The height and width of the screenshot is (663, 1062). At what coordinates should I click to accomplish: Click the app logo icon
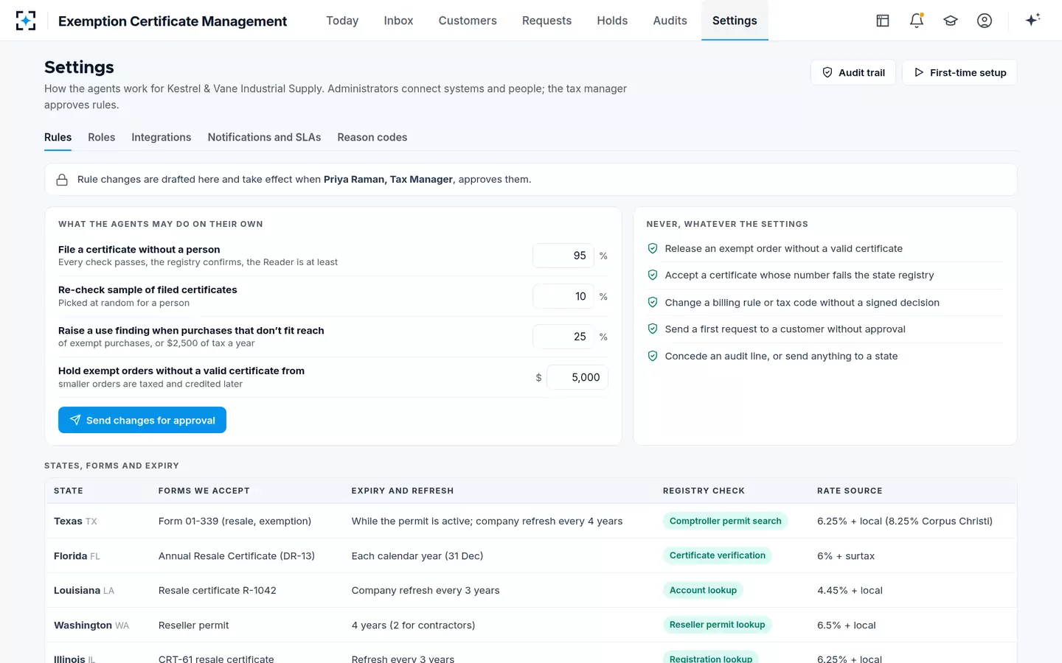[26, 21]
